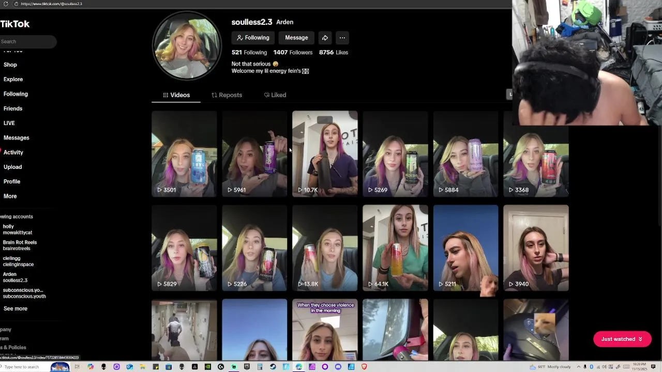
Task: Expand See more following accounts
Action: pyautogui.click(x=16, y=308)
